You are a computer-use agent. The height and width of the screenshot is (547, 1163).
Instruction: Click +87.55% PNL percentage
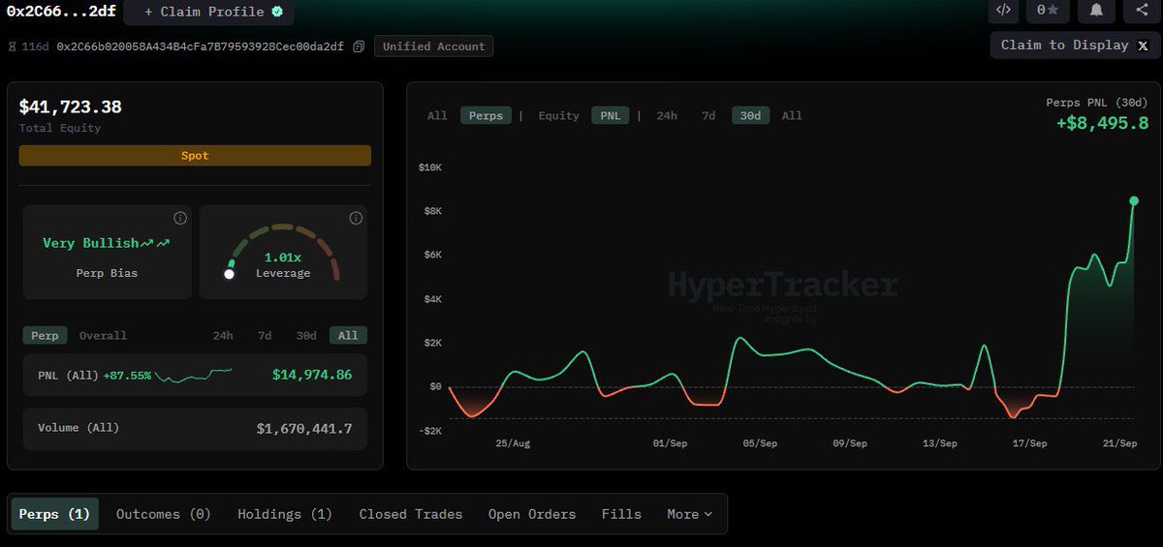click(127, 375)
